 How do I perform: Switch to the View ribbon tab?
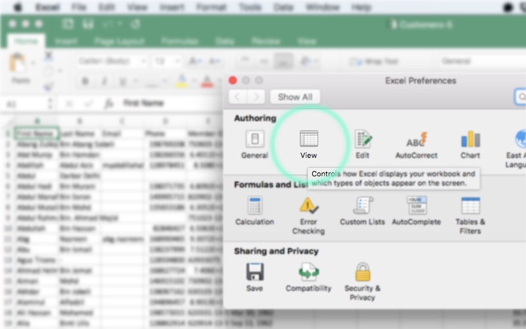(306, 41)
